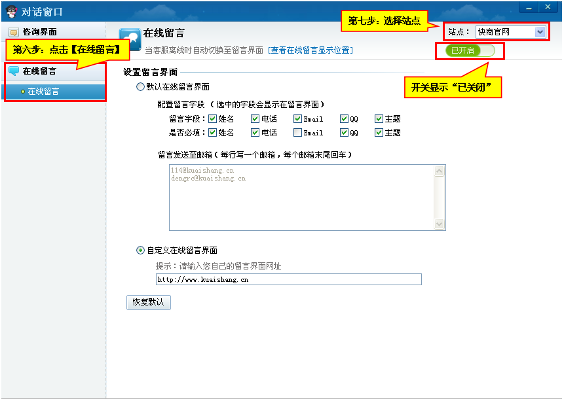This screenshot has width=564, height=399.
Task: Check Email in the 是否必填 row
Action: [x=298, y=133]
